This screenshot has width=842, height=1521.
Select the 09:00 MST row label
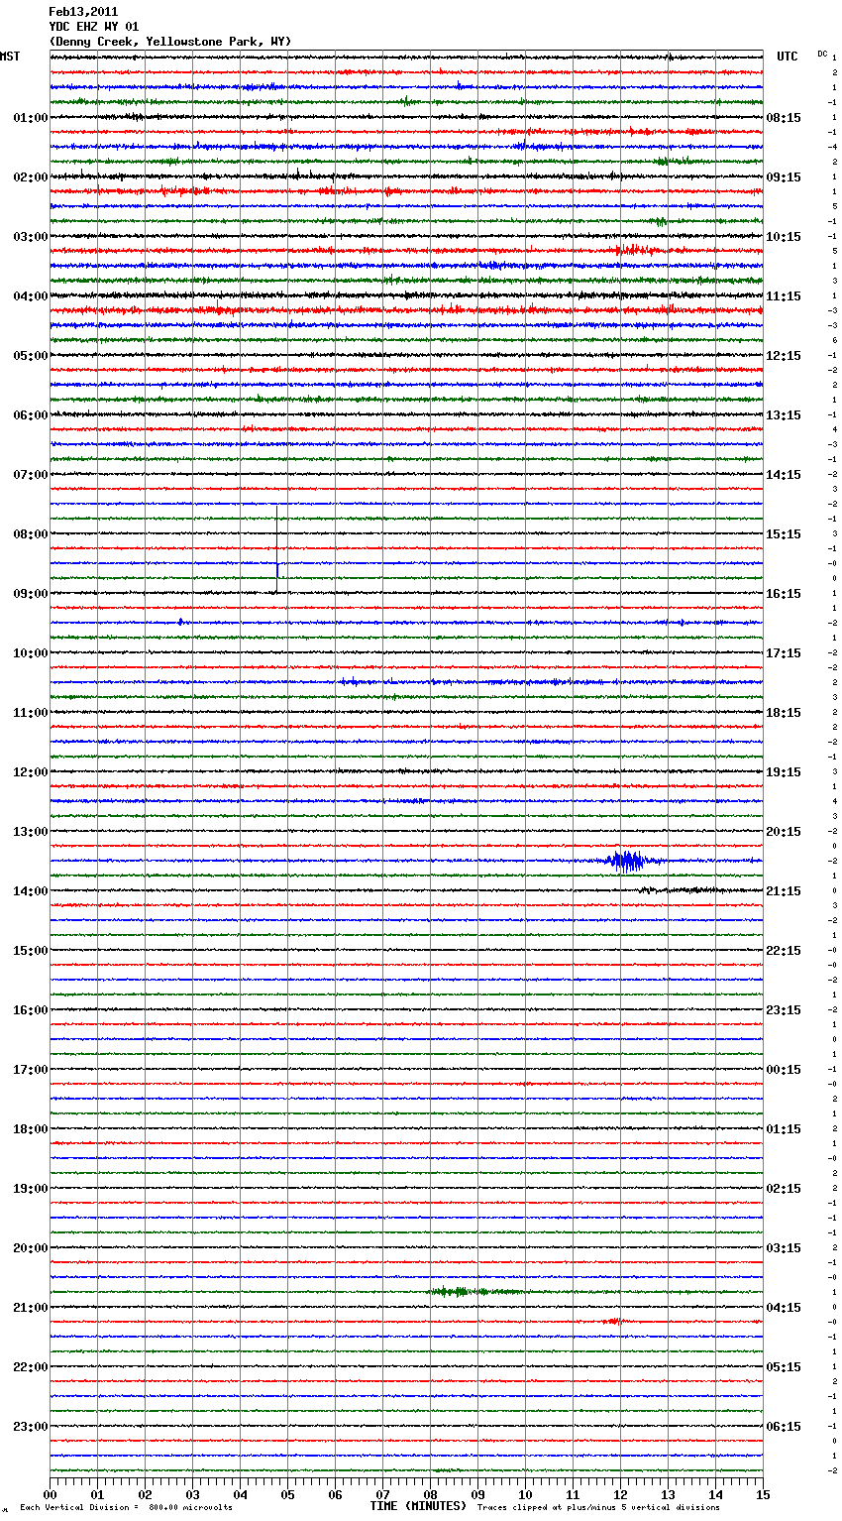[x=31, y=594]
